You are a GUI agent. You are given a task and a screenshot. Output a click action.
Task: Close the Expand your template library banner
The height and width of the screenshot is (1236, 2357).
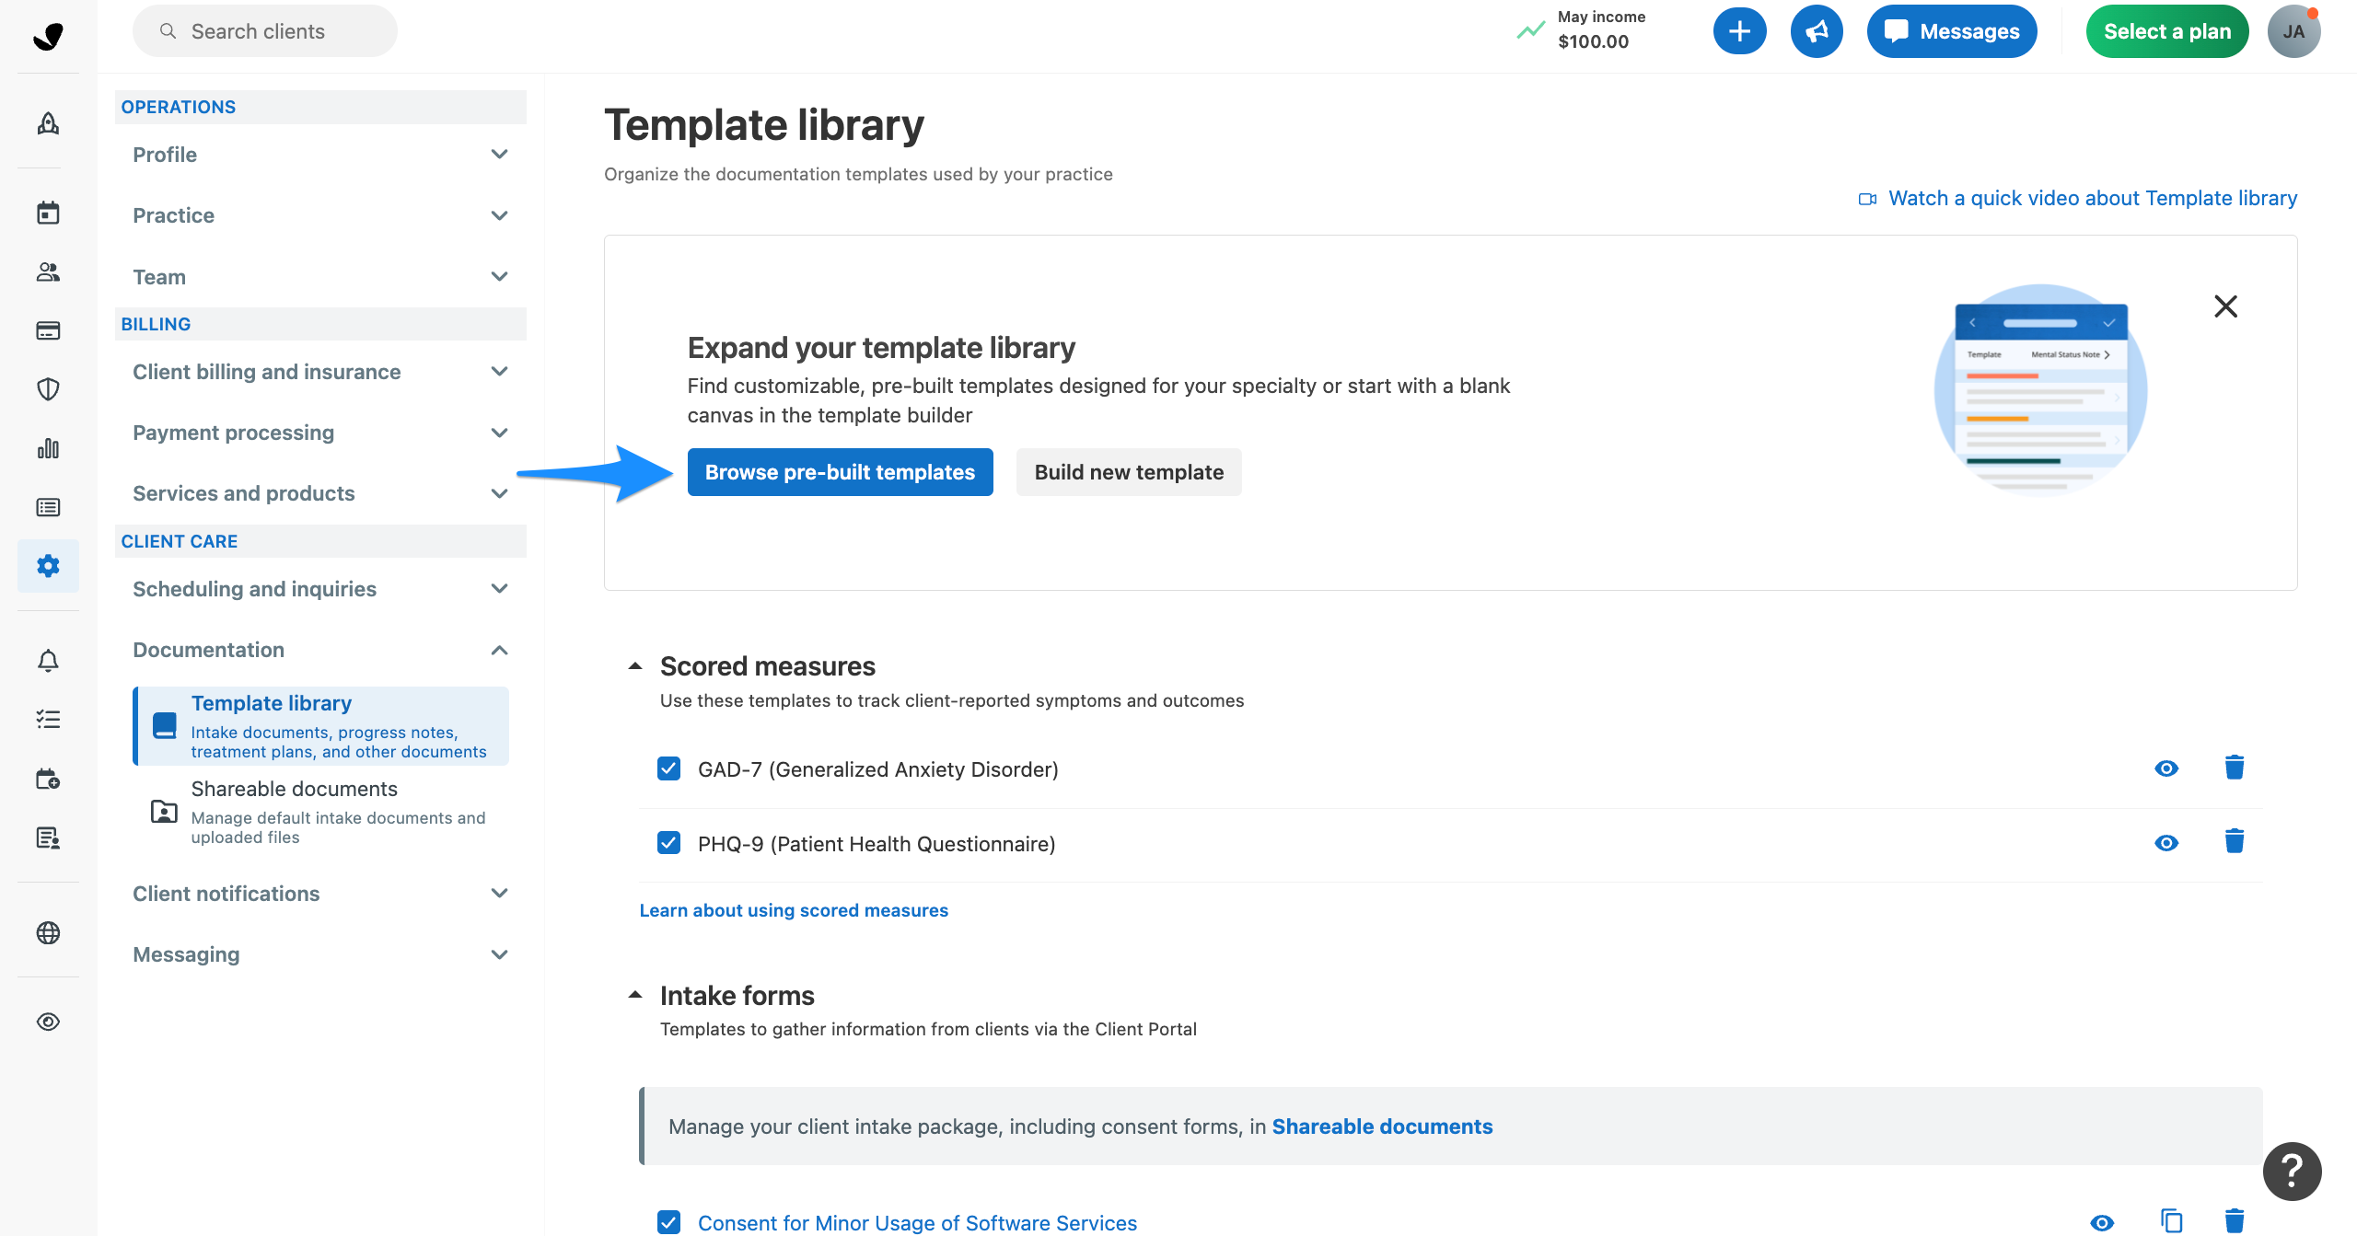pyautogui.click(x=2225, y=306)
